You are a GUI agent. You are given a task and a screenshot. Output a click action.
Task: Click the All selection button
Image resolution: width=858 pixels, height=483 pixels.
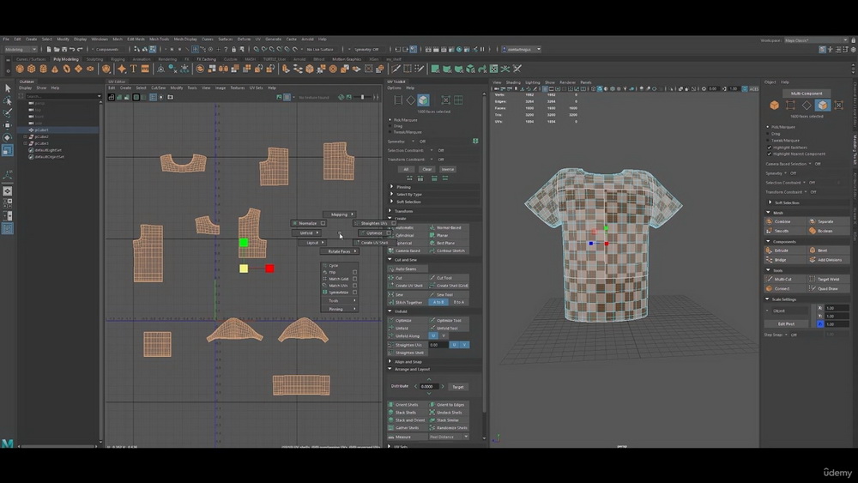pos(406,169)
